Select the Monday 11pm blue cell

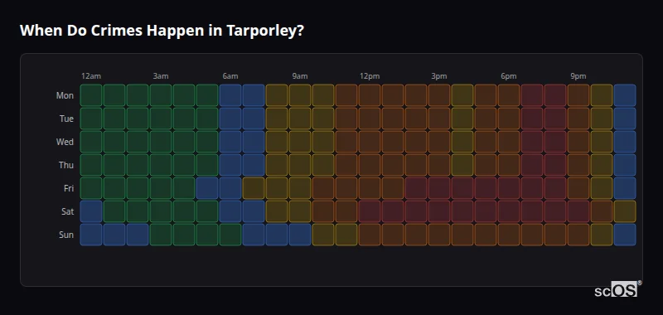[x=625, y=95]
